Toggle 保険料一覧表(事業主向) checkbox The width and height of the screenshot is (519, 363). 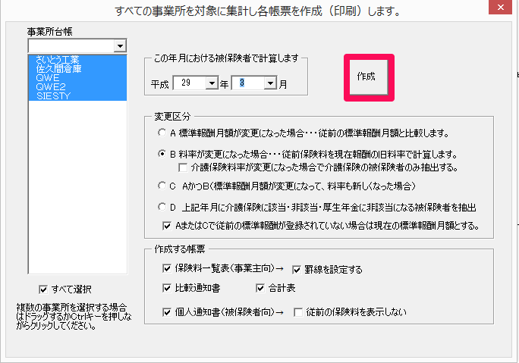click(x=167, y=268)
